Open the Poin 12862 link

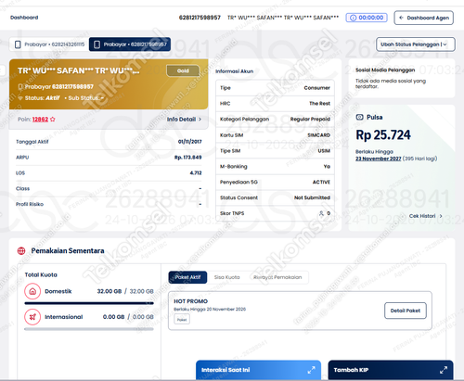click(40, 120)
